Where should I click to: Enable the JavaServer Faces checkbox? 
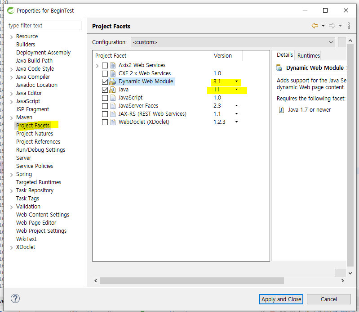[x=105, y=106]
